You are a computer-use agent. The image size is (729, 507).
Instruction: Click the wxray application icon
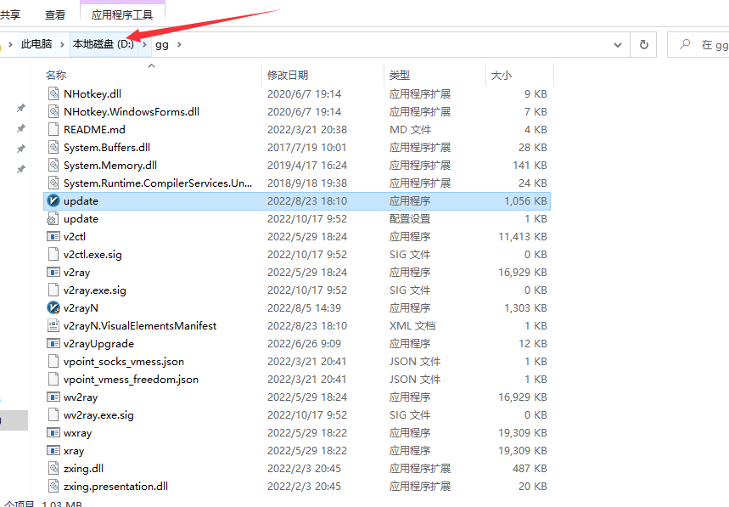(x=53, y=432)
